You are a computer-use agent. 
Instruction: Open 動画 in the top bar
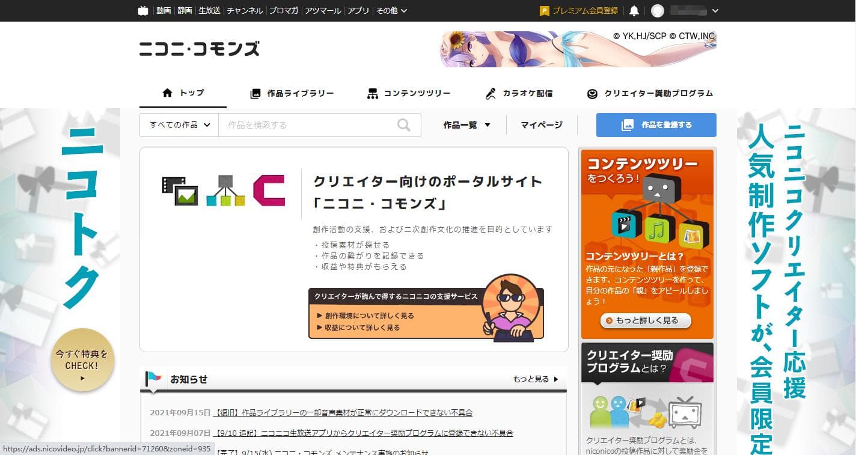pos(164,10)
